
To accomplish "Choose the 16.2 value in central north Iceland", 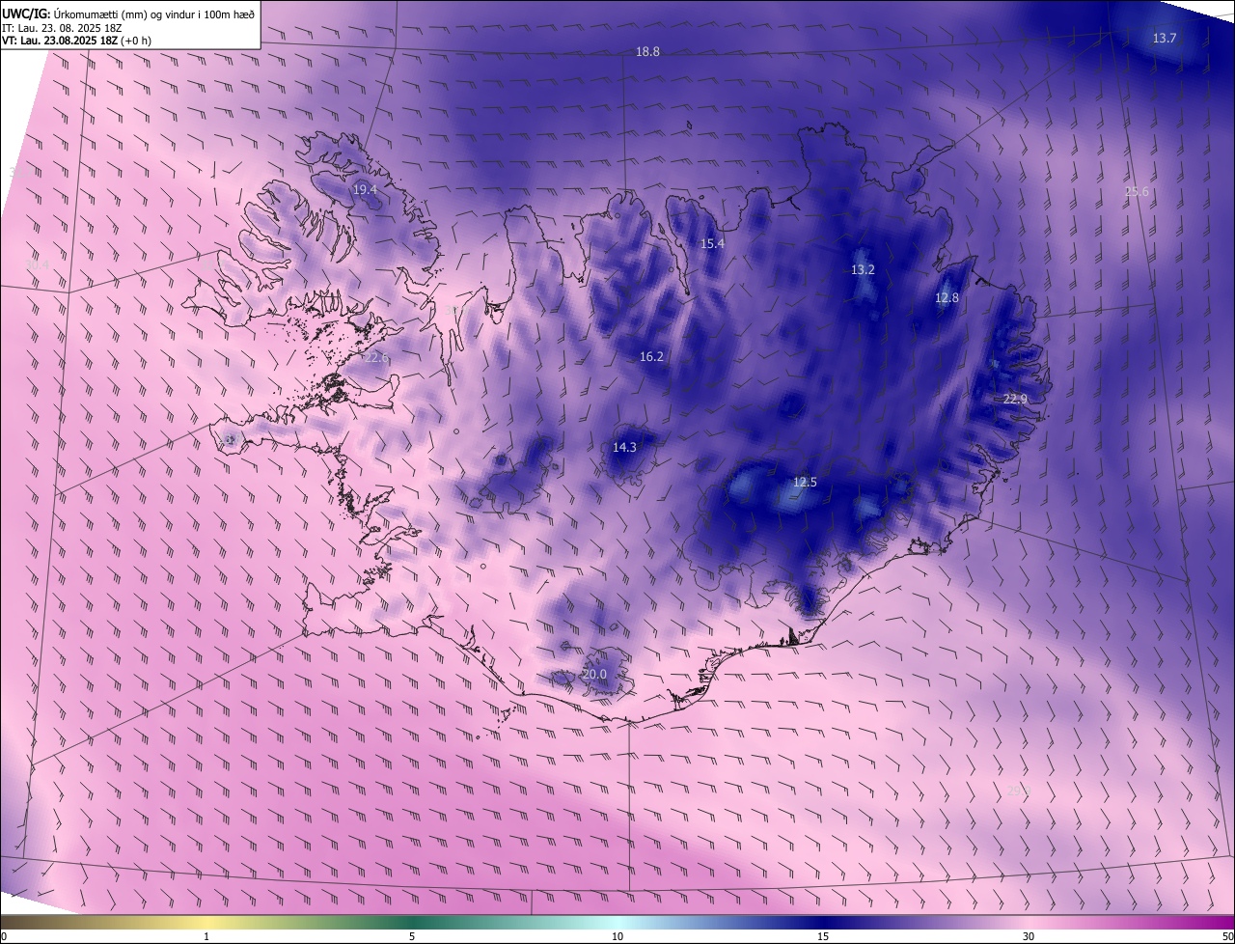I will pyautogui.click(x=651, y=357).
